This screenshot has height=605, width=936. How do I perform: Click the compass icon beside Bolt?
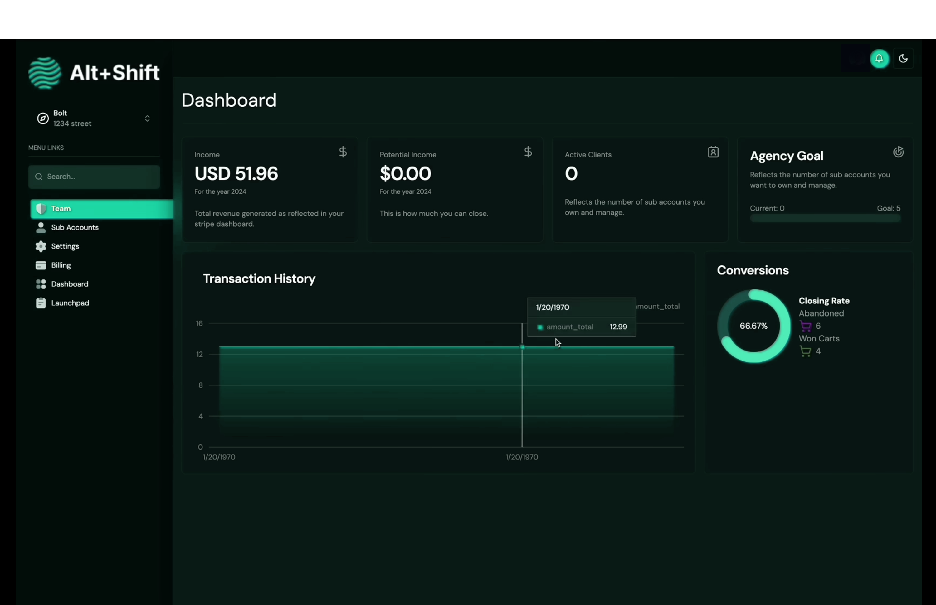point(43,118)
